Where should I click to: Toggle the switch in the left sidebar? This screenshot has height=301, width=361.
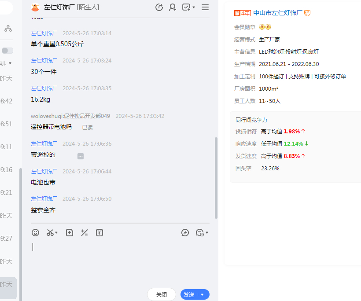[x=7, y=51]
